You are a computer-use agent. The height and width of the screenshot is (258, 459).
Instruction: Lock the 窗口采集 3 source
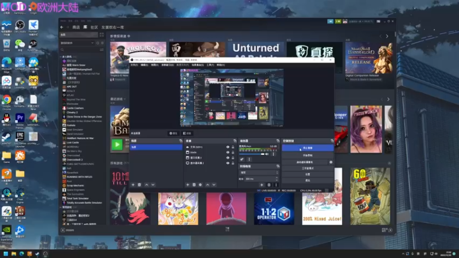click(x=233, y=158)
